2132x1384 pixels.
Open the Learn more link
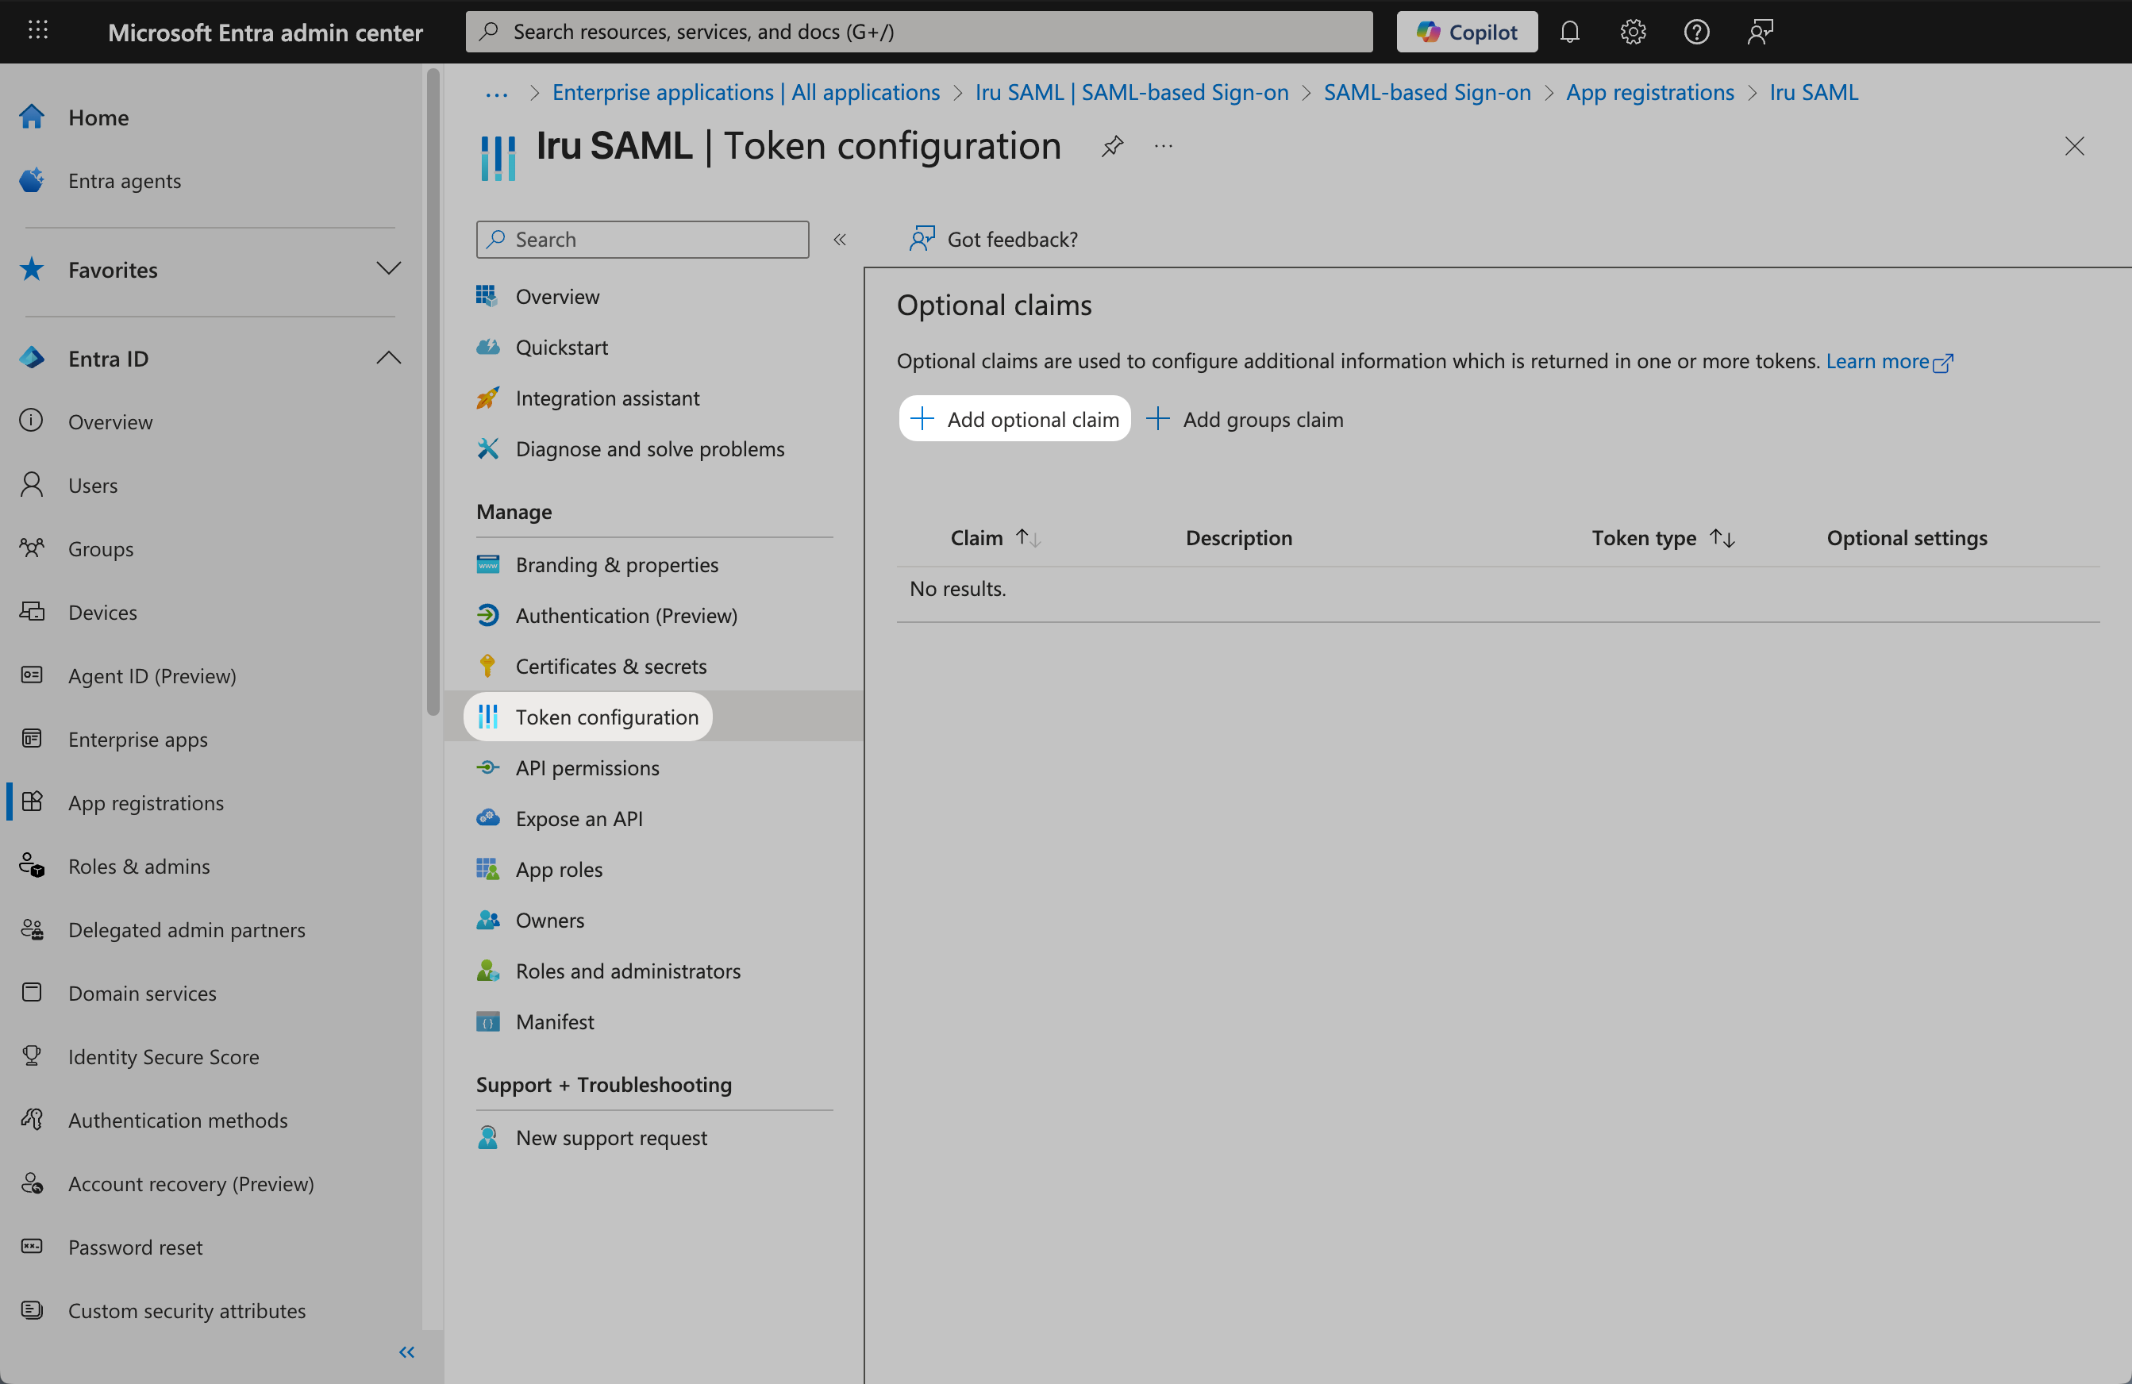(1890, 361)
